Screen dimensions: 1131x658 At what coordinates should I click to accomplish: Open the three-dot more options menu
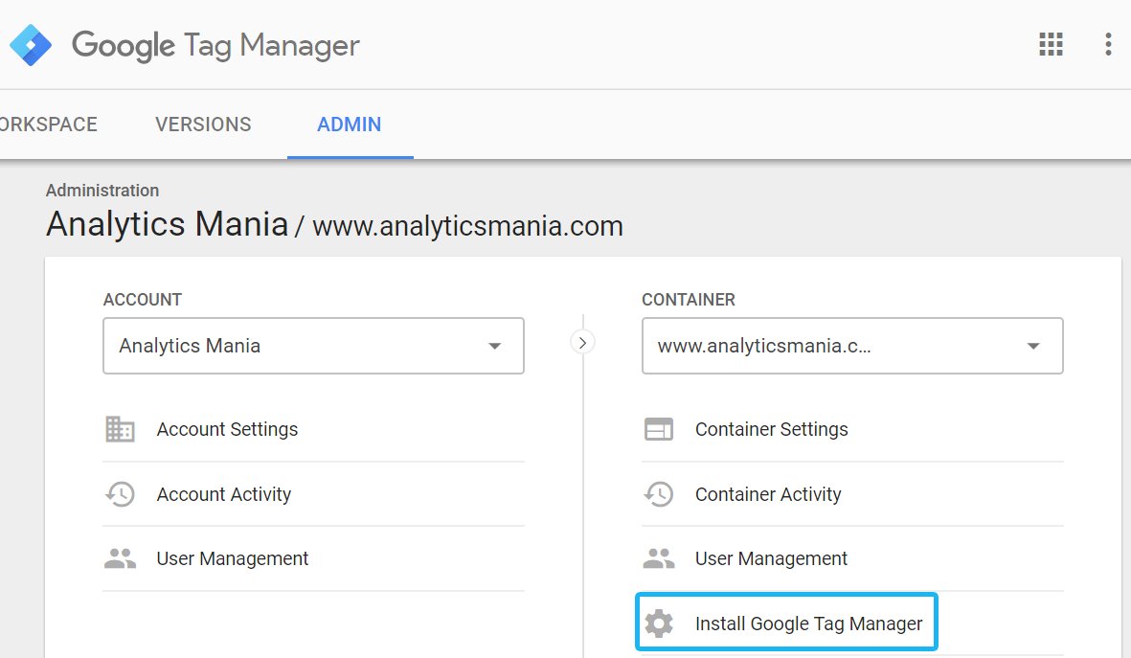[x=1108, y=44]
